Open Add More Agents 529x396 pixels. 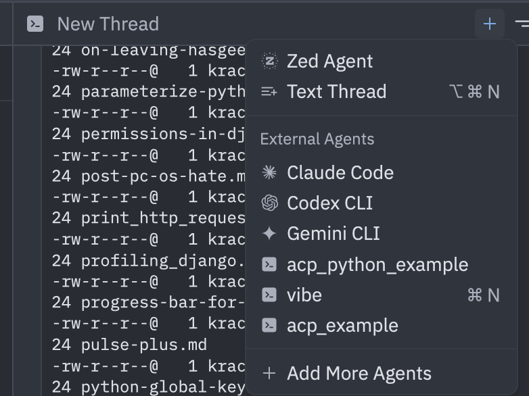pos(359,374)
